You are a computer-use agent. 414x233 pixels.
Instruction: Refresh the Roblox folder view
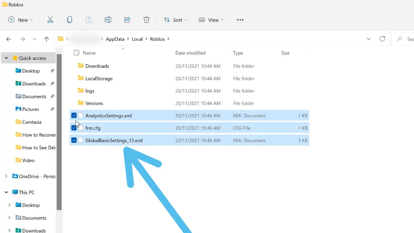(382, 39)
